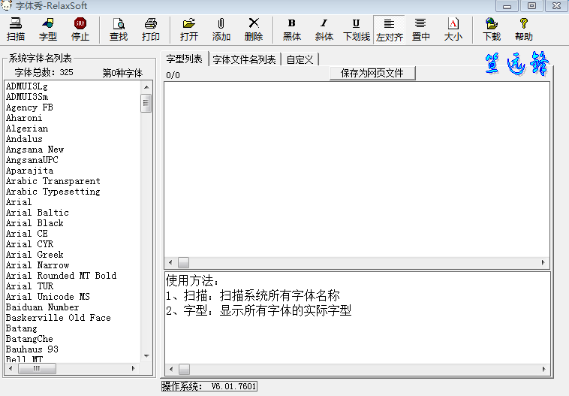This screenshot has width=569, height=396.
Task: Toggle 黑体 bold formatting
Action: click(x=292, y=29)
